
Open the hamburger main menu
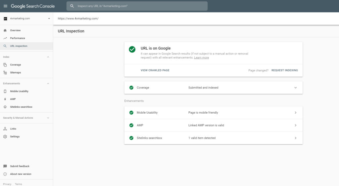5,6
